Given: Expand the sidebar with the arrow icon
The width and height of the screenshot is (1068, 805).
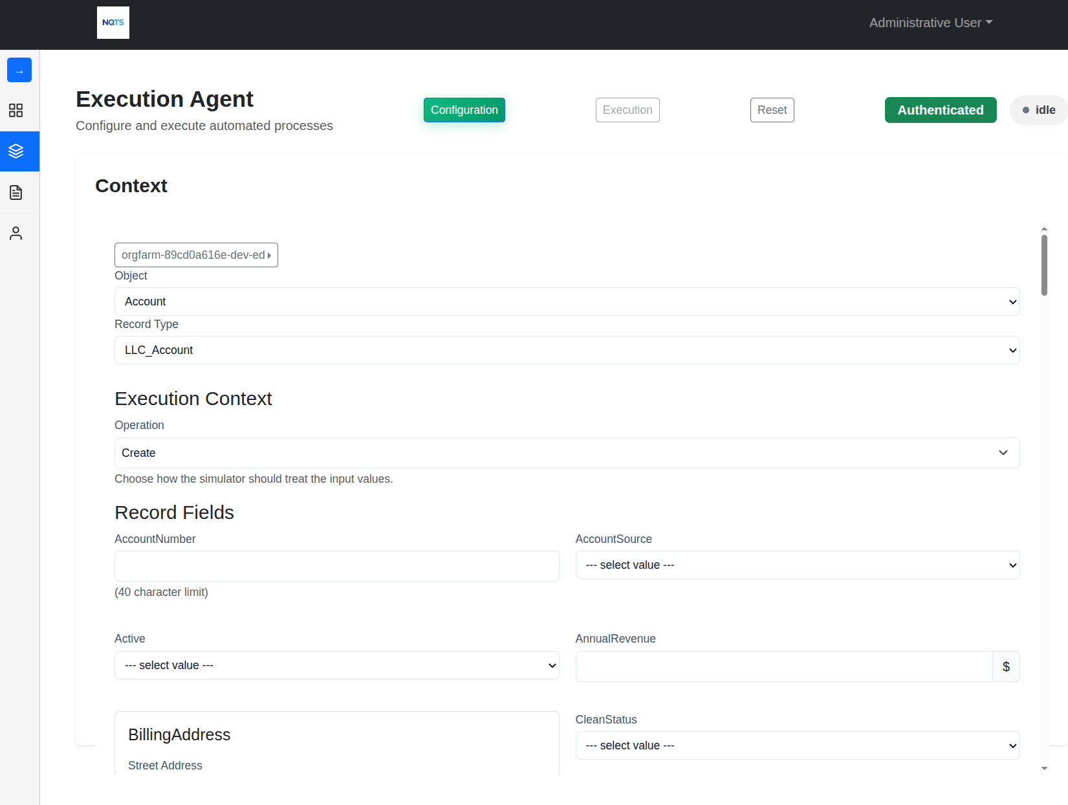Looking at the screenshot, I should pos(19,69).
